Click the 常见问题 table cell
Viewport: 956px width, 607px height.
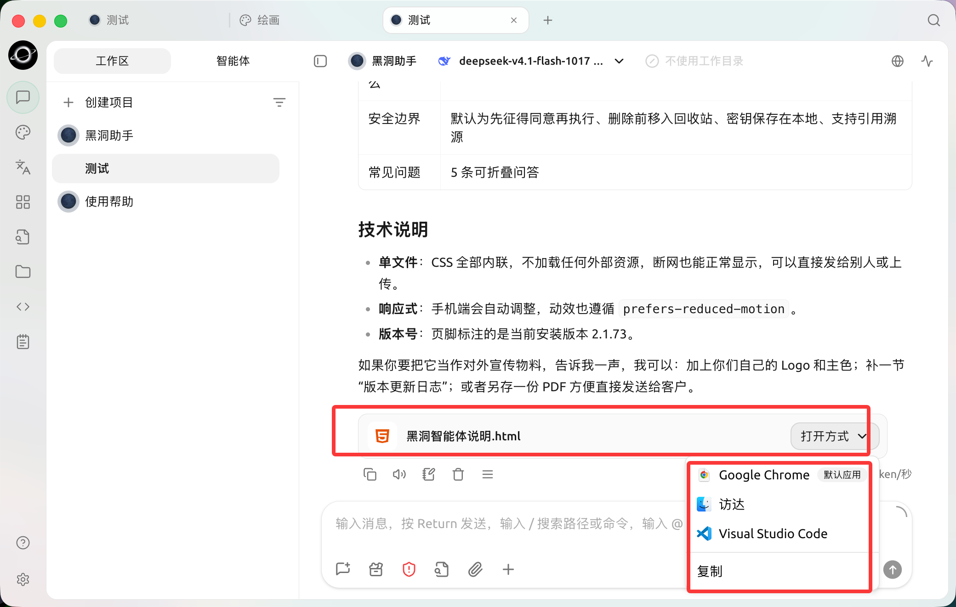tap(399, 172)
